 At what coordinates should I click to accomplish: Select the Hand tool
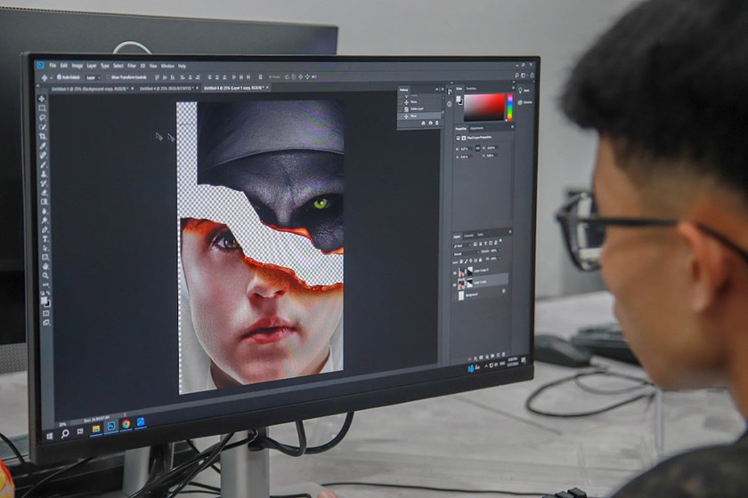[x=45, y=267]
